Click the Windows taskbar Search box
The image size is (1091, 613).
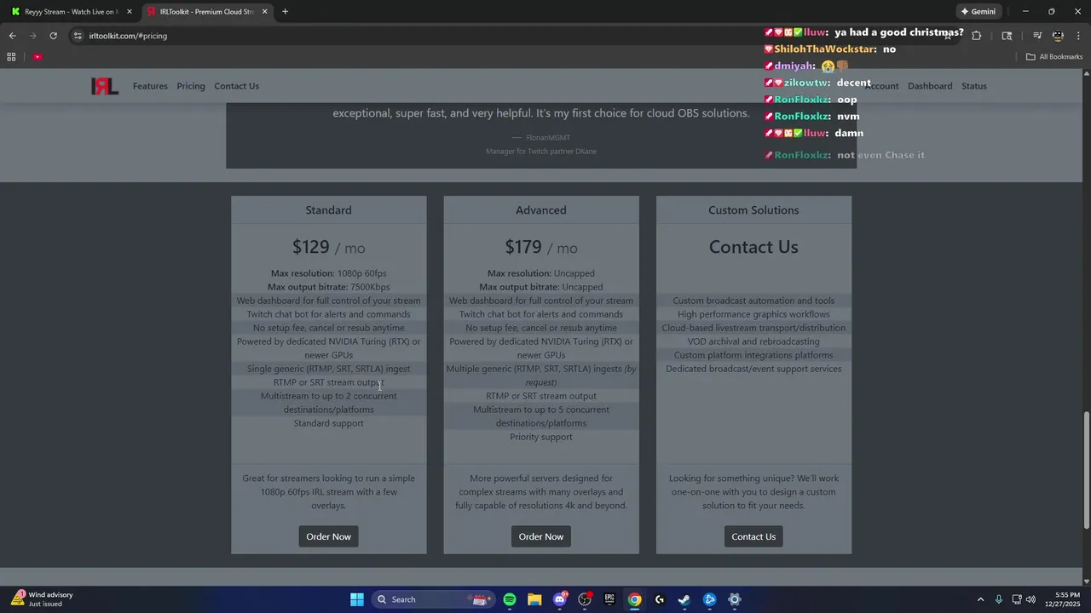pos(432,599)
